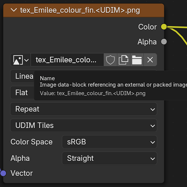187x187 pixels.
Task: Click the Color output label
Action: (147, 27)
